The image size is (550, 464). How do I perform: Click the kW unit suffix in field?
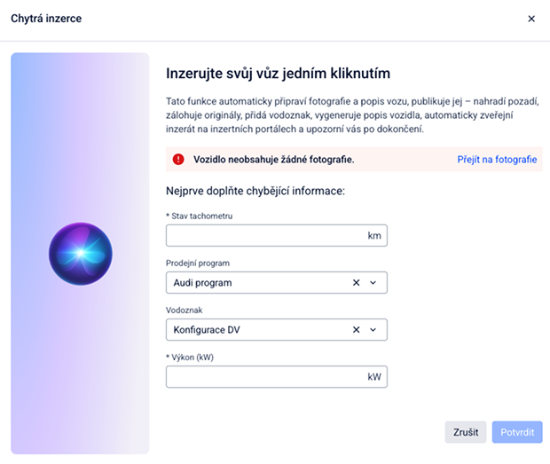click(x=374, y=377)
